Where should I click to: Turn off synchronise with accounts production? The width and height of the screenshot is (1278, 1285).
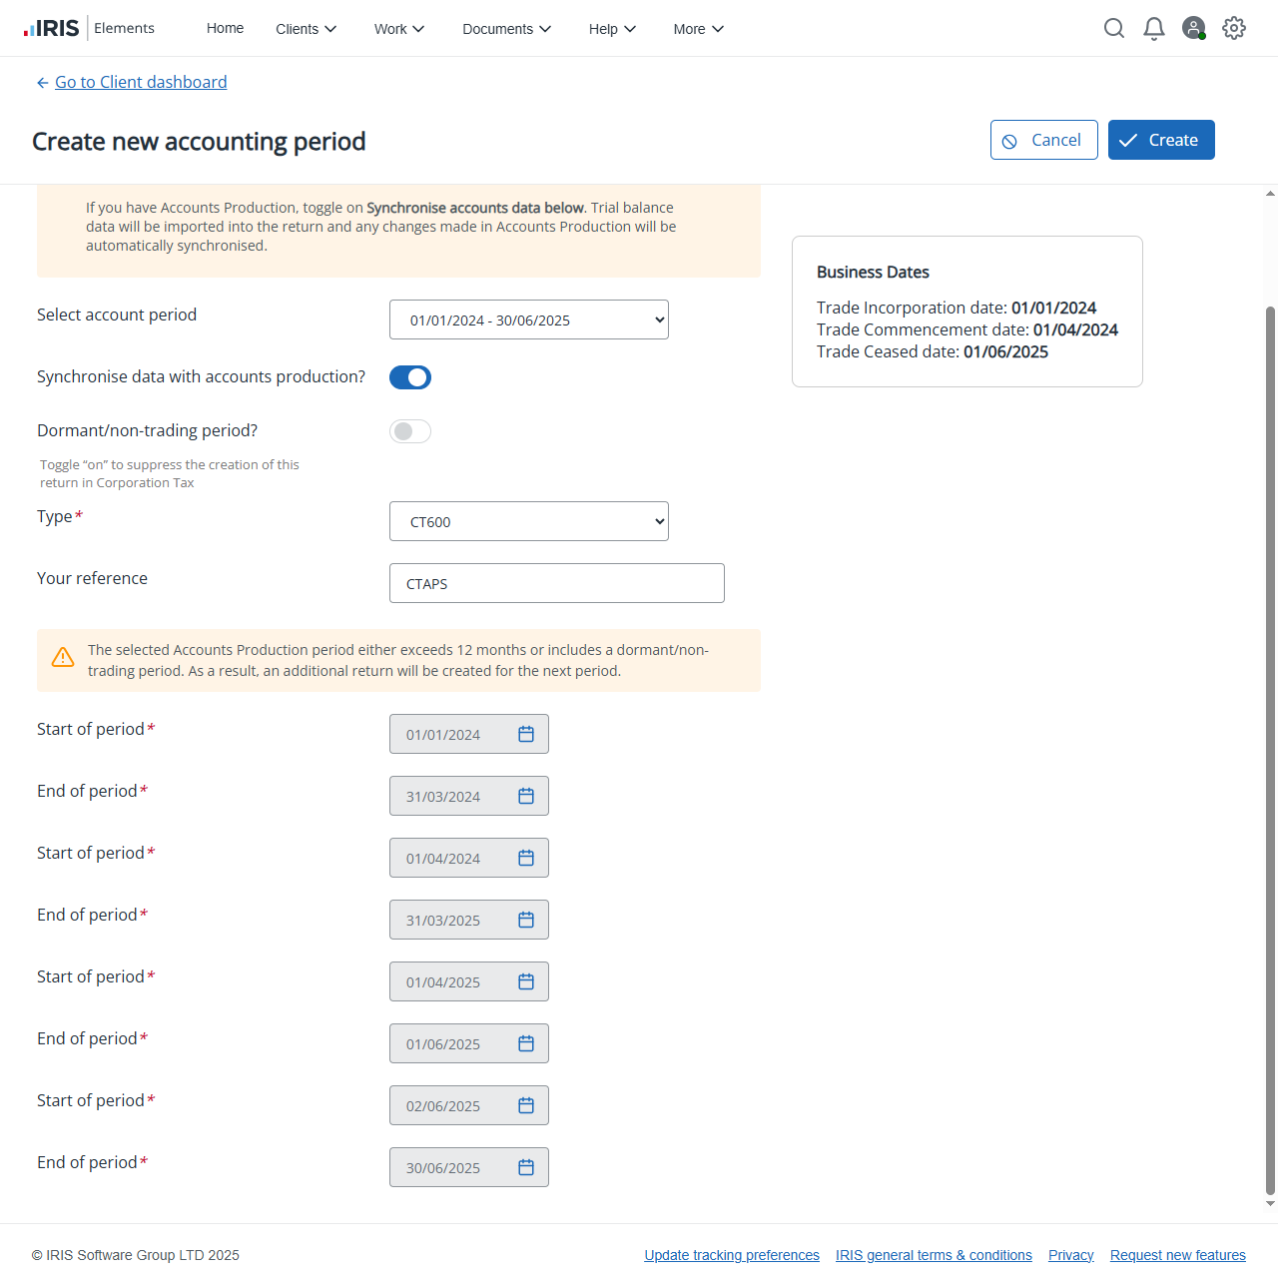(410, 377)
